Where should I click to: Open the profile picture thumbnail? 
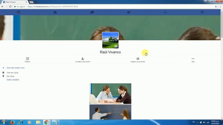click(x=110, y=40)
